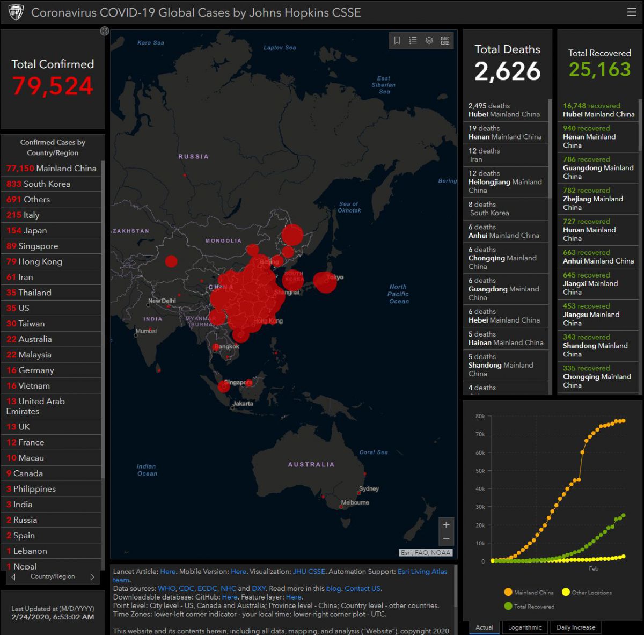Screen dimensions: 644x635
Task: Zoom out on the map
Action: [x=446, y=538]
